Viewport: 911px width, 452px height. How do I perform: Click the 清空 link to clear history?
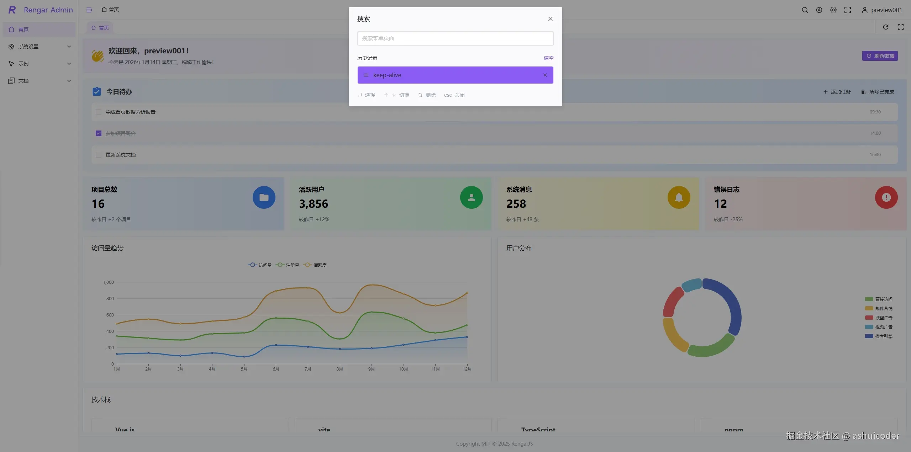548,58
